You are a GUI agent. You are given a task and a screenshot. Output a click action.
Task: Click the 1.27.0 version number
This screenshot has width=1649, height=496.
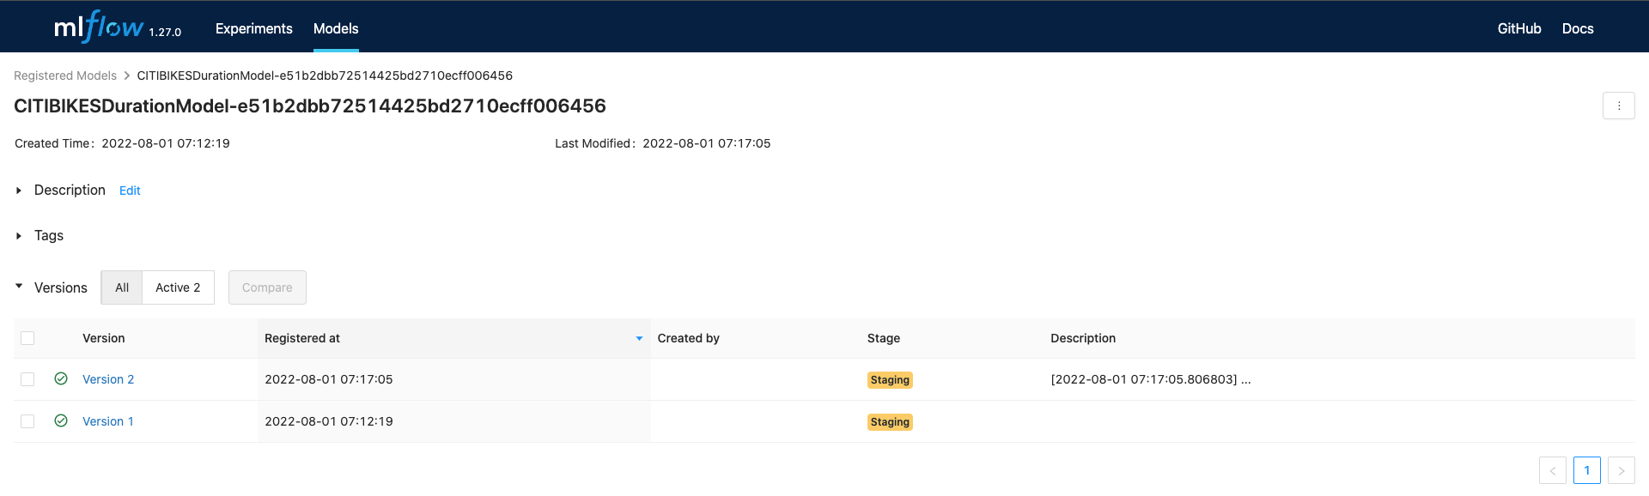coord(165,32)
